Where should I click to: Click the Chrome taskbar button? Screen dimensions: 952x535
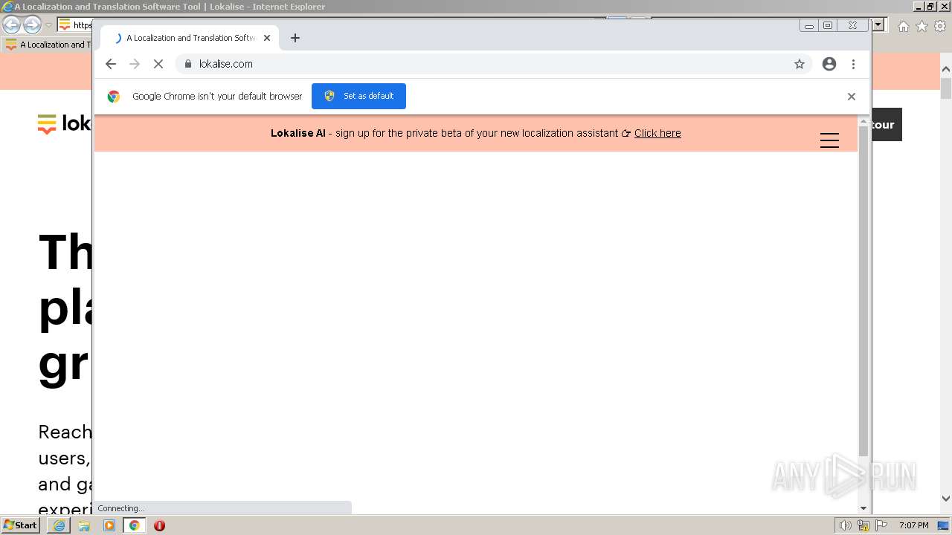click(x=134, y=525)
